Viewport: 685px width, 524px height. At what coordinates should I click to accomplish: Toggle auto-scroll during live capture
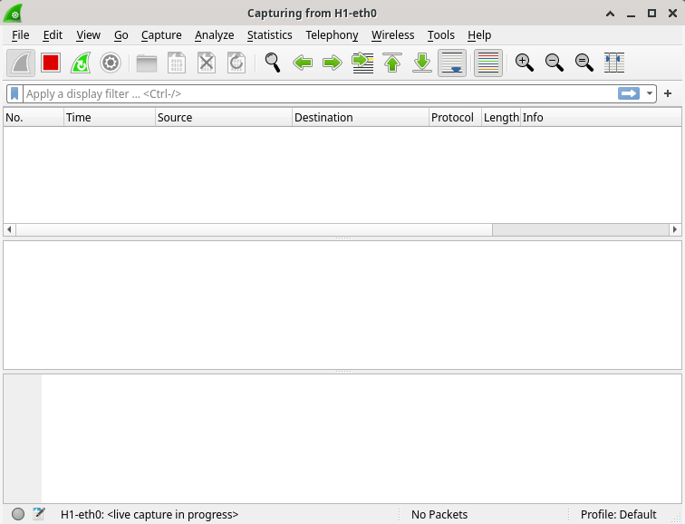point(452,63)
